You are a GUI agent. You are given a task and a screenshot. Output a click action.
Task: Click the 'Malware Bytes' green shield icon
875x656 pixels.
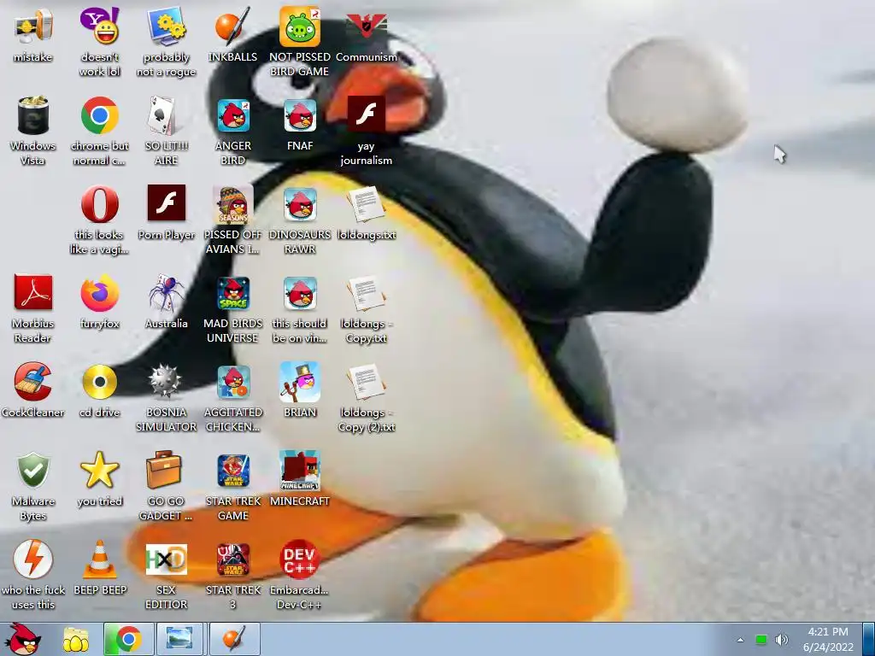coord(33,471)
